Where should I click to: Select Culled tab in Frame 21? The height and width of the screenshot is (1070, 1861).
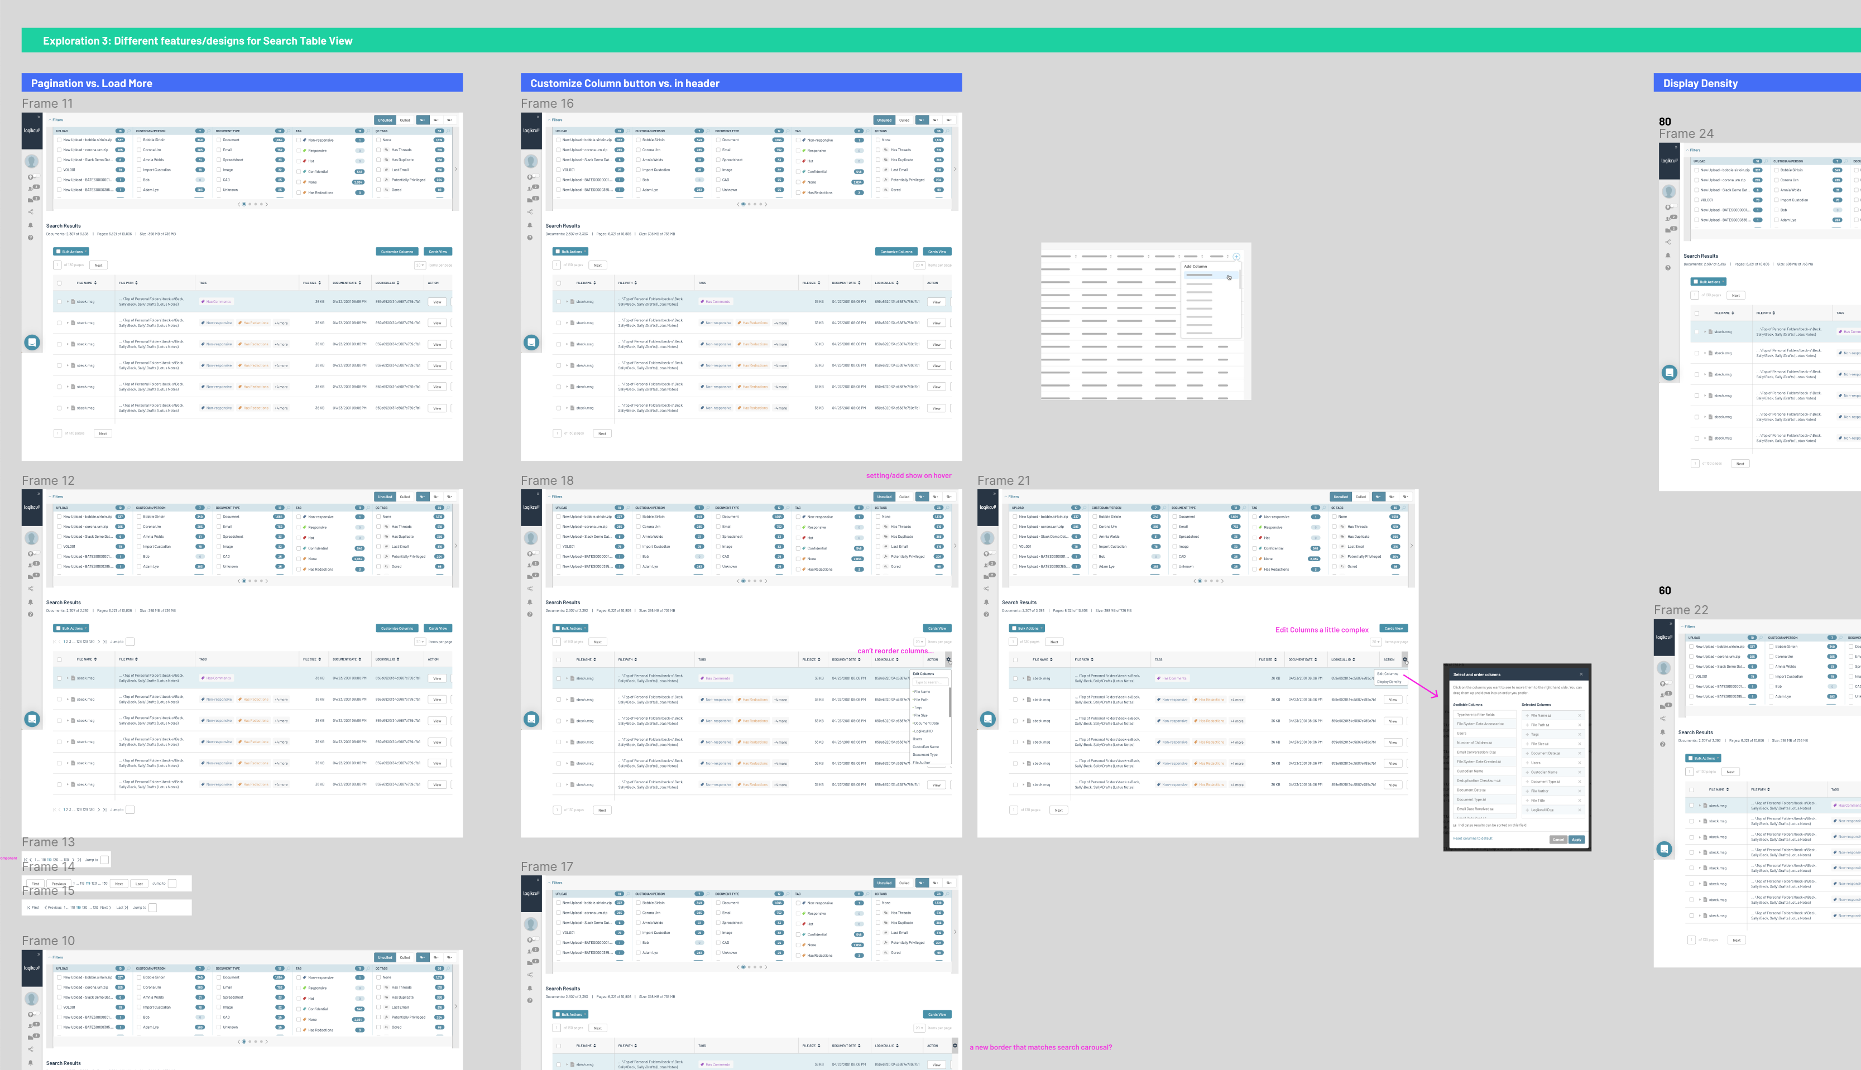[x=1361, y=497]
